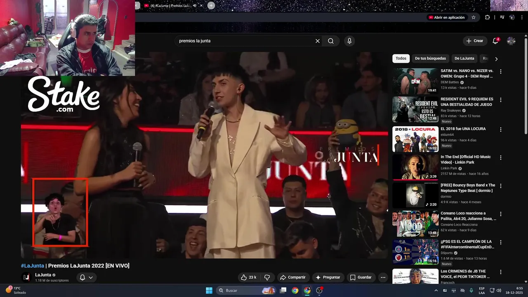The height and width of the screenshot is (297, 528).
Task: Open the DEM Battles channel name
Action: pos(450,82)
